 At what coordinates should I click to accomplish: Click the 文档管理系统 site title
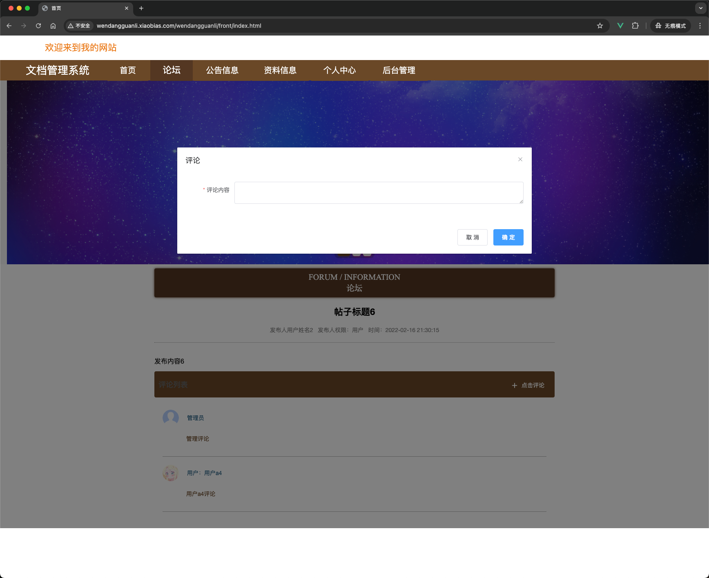pyautogui.click(x=58, y=70)
